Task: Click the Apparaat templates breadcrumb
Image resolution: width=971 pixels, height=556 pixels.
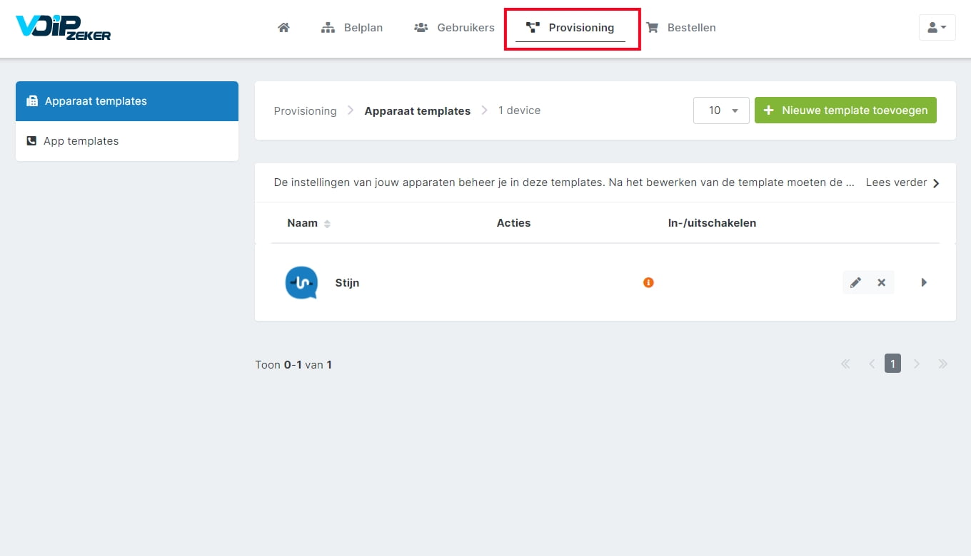Action: [x=417, y=110]
